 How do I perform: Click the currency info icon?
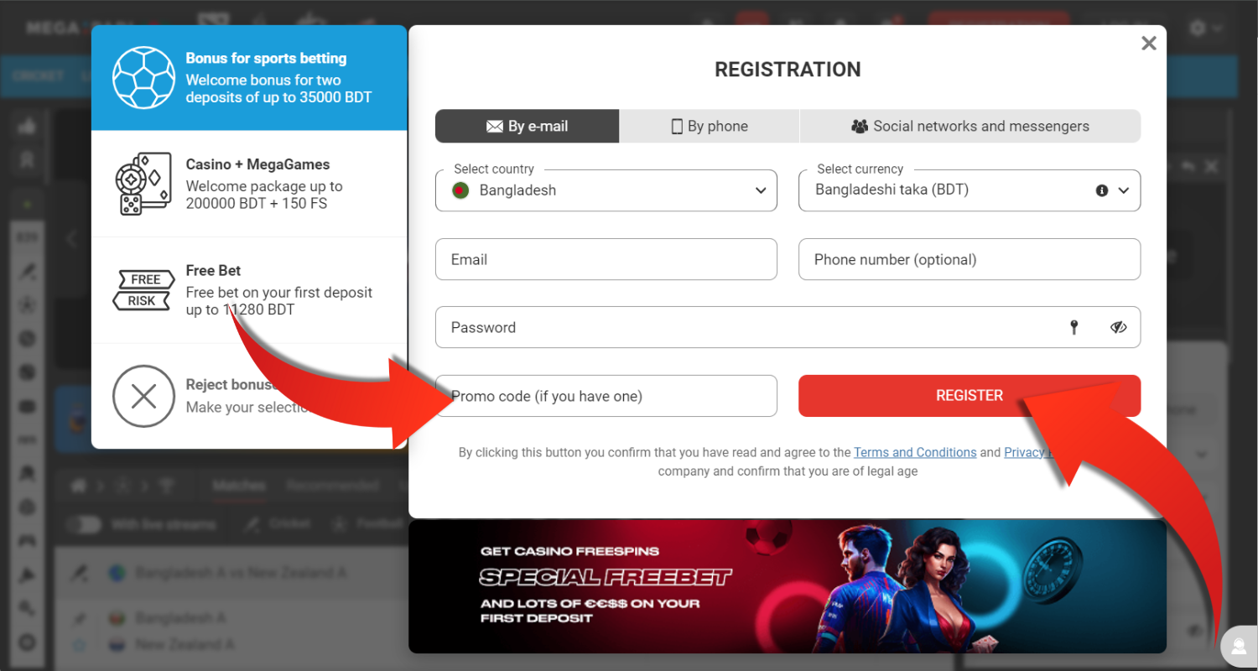click(x=1102, y=190)
